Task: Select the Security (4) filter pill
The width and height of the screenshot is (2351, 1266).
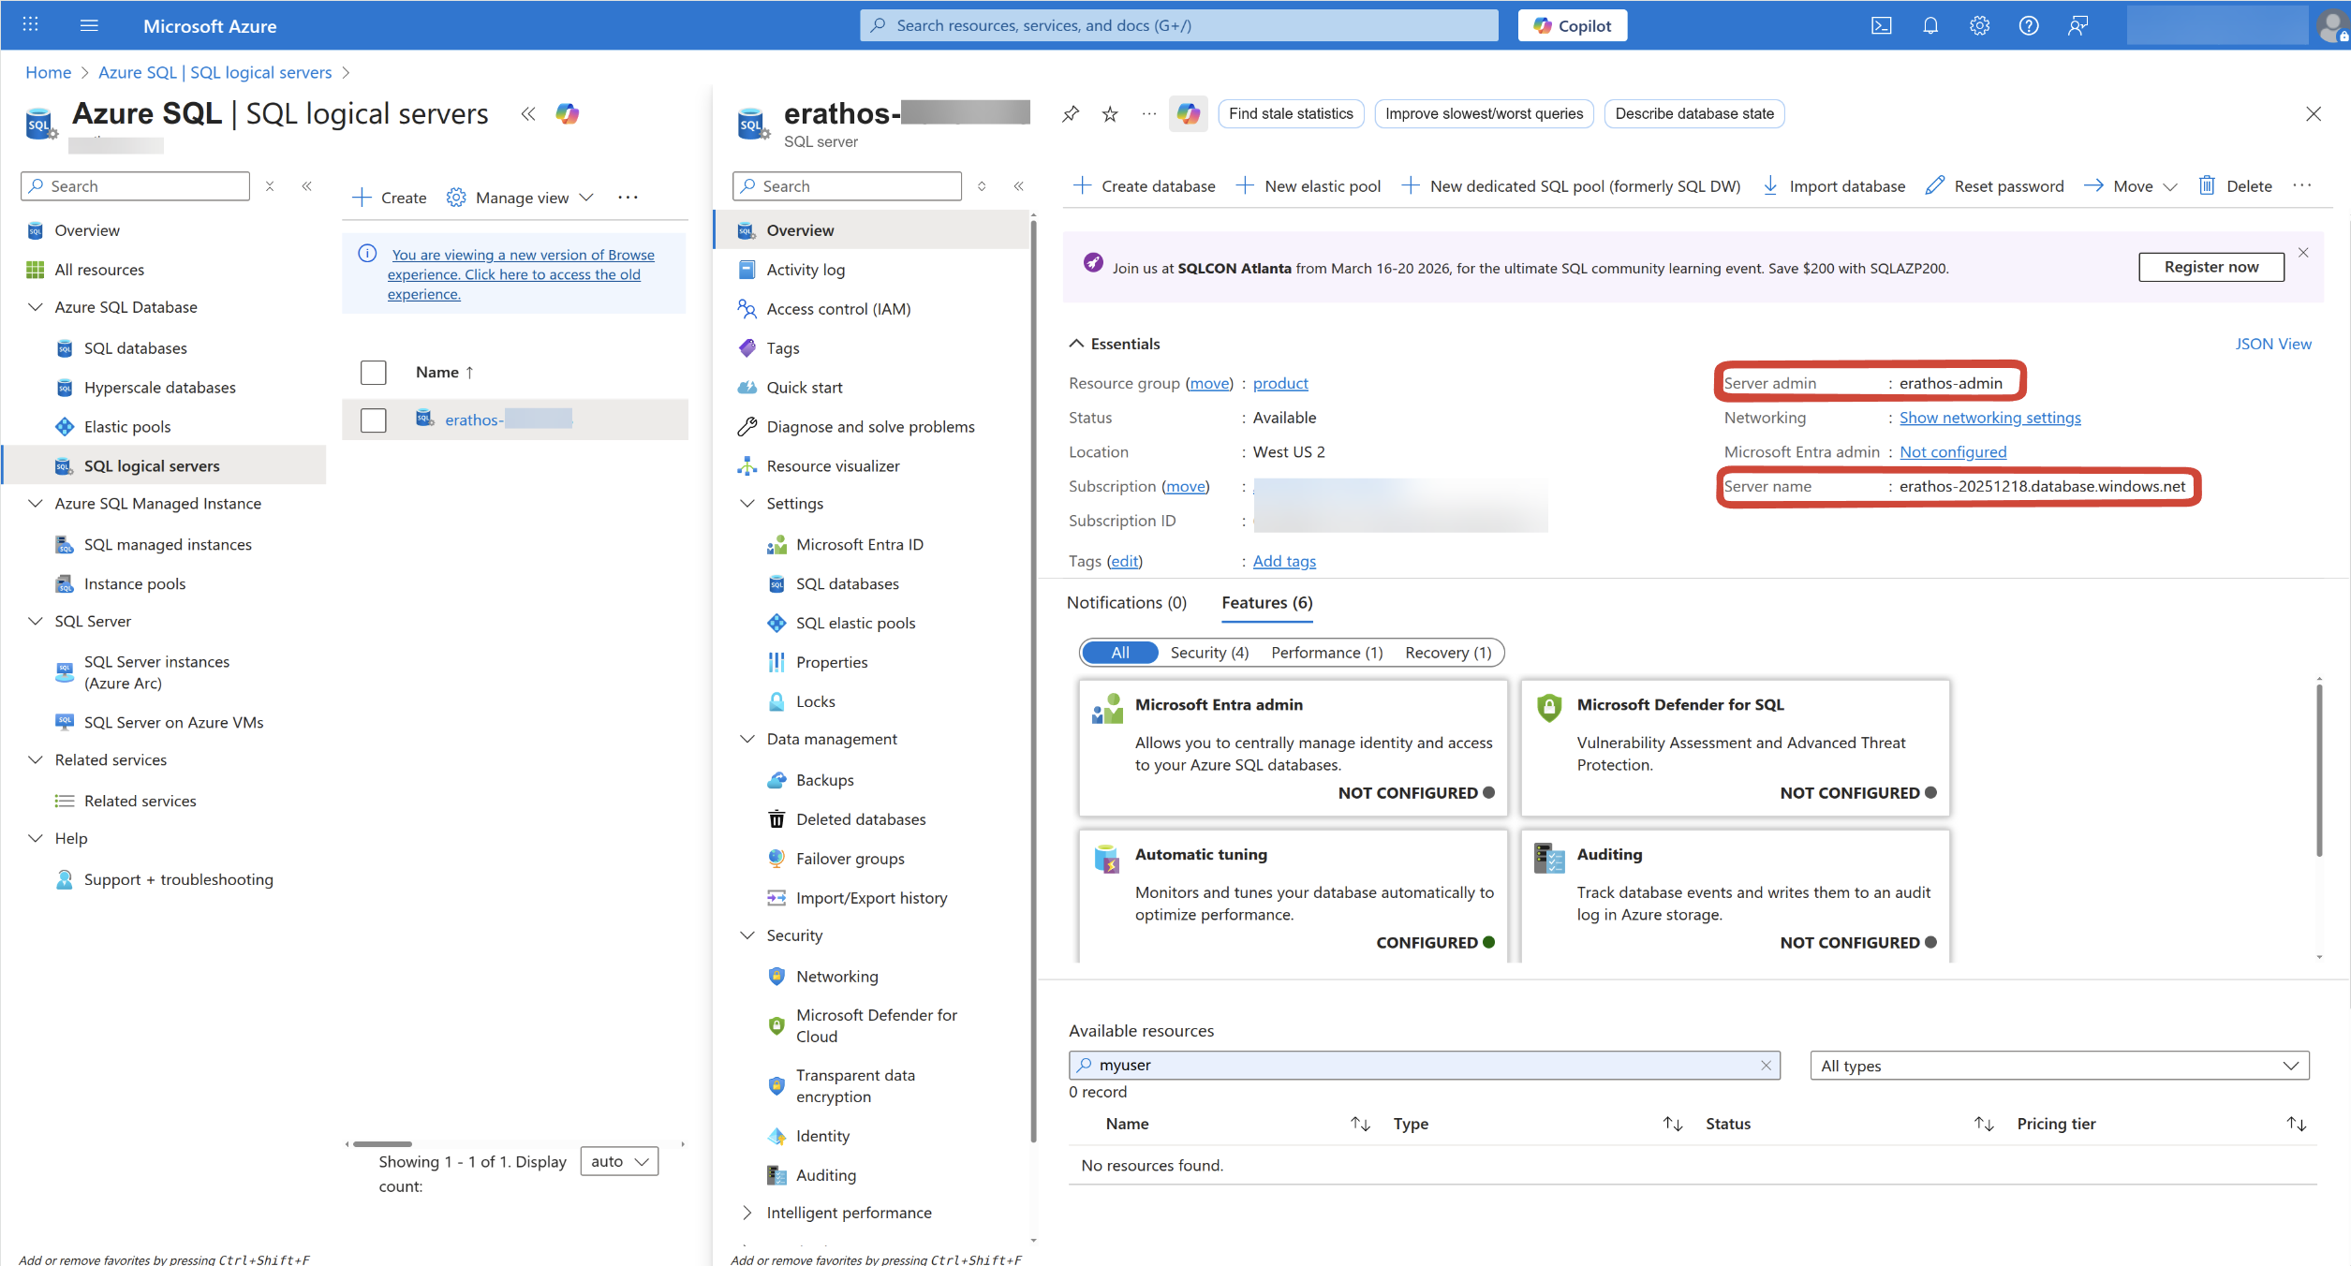Action: tap(1209, 653)
